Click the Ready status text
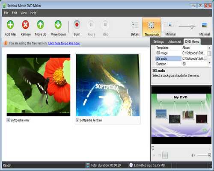214x171 pixels. 7,165
